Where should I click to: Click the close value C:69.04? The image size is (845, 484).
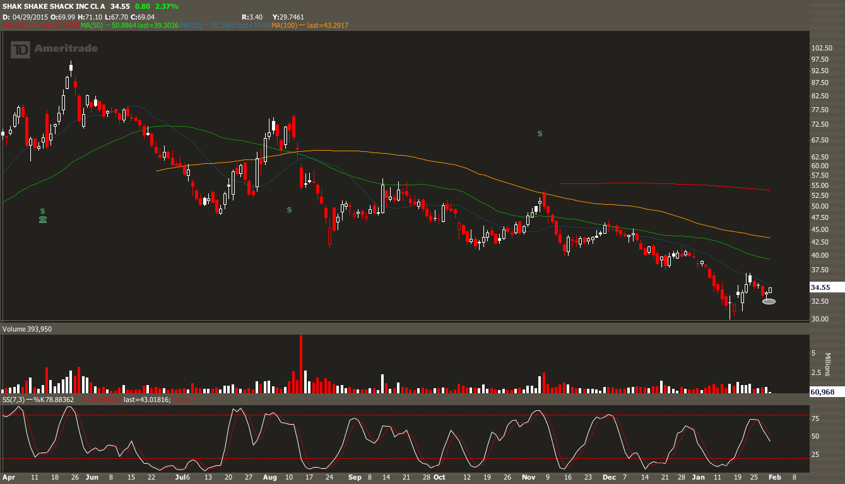pos(144,16)
